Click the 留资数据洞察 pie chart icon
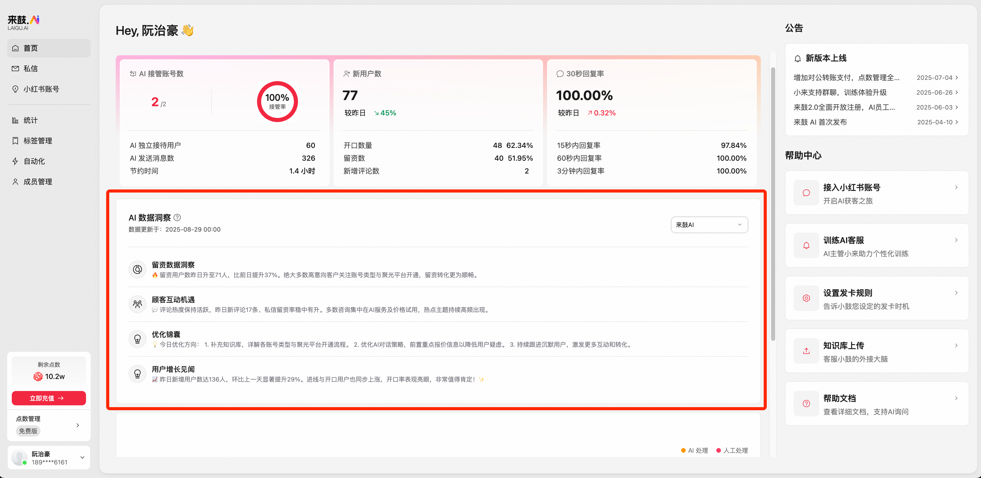Image resolution: width=981 pixels, height=478 pixels. click(x=137, y=269)
